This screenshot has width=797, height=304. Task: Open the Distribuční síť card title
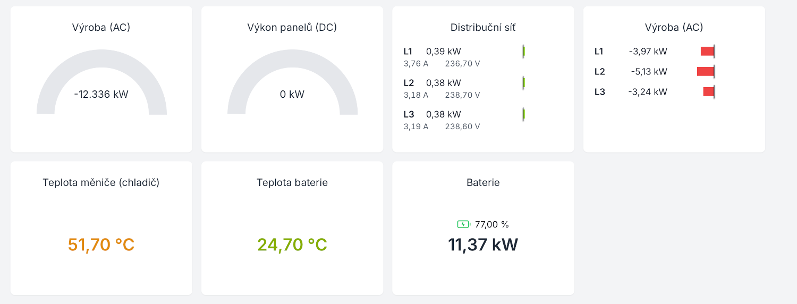[x=483, y=28]
